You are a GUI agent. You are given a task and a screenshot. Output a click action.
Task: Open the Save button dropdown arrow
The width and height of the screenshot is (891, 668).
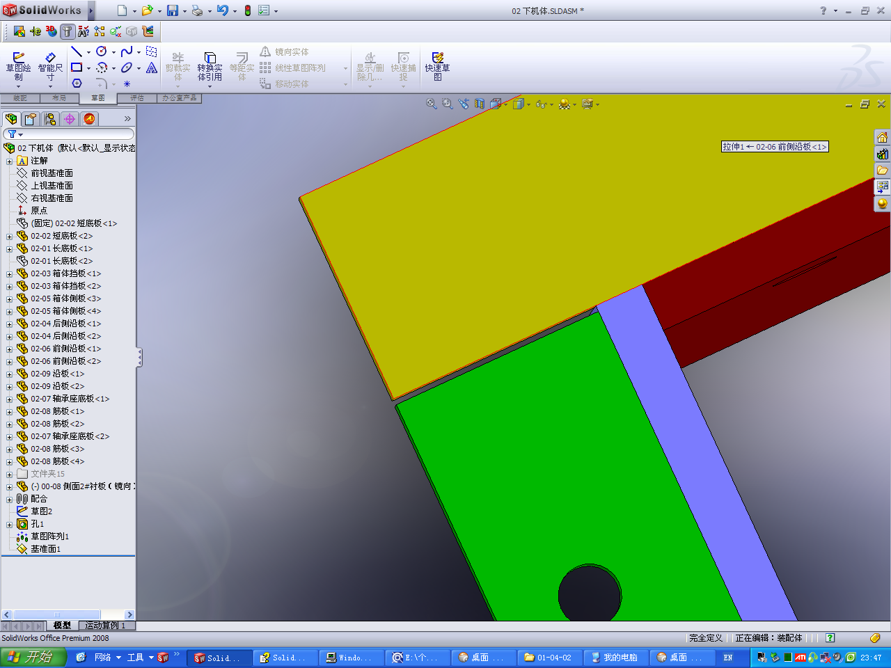click(184, 11)
